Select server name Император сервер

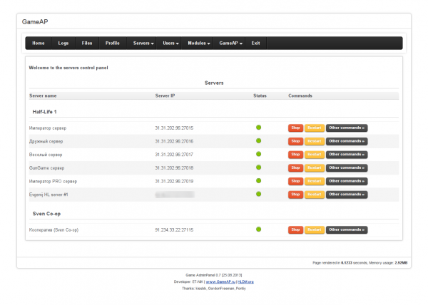48,128
